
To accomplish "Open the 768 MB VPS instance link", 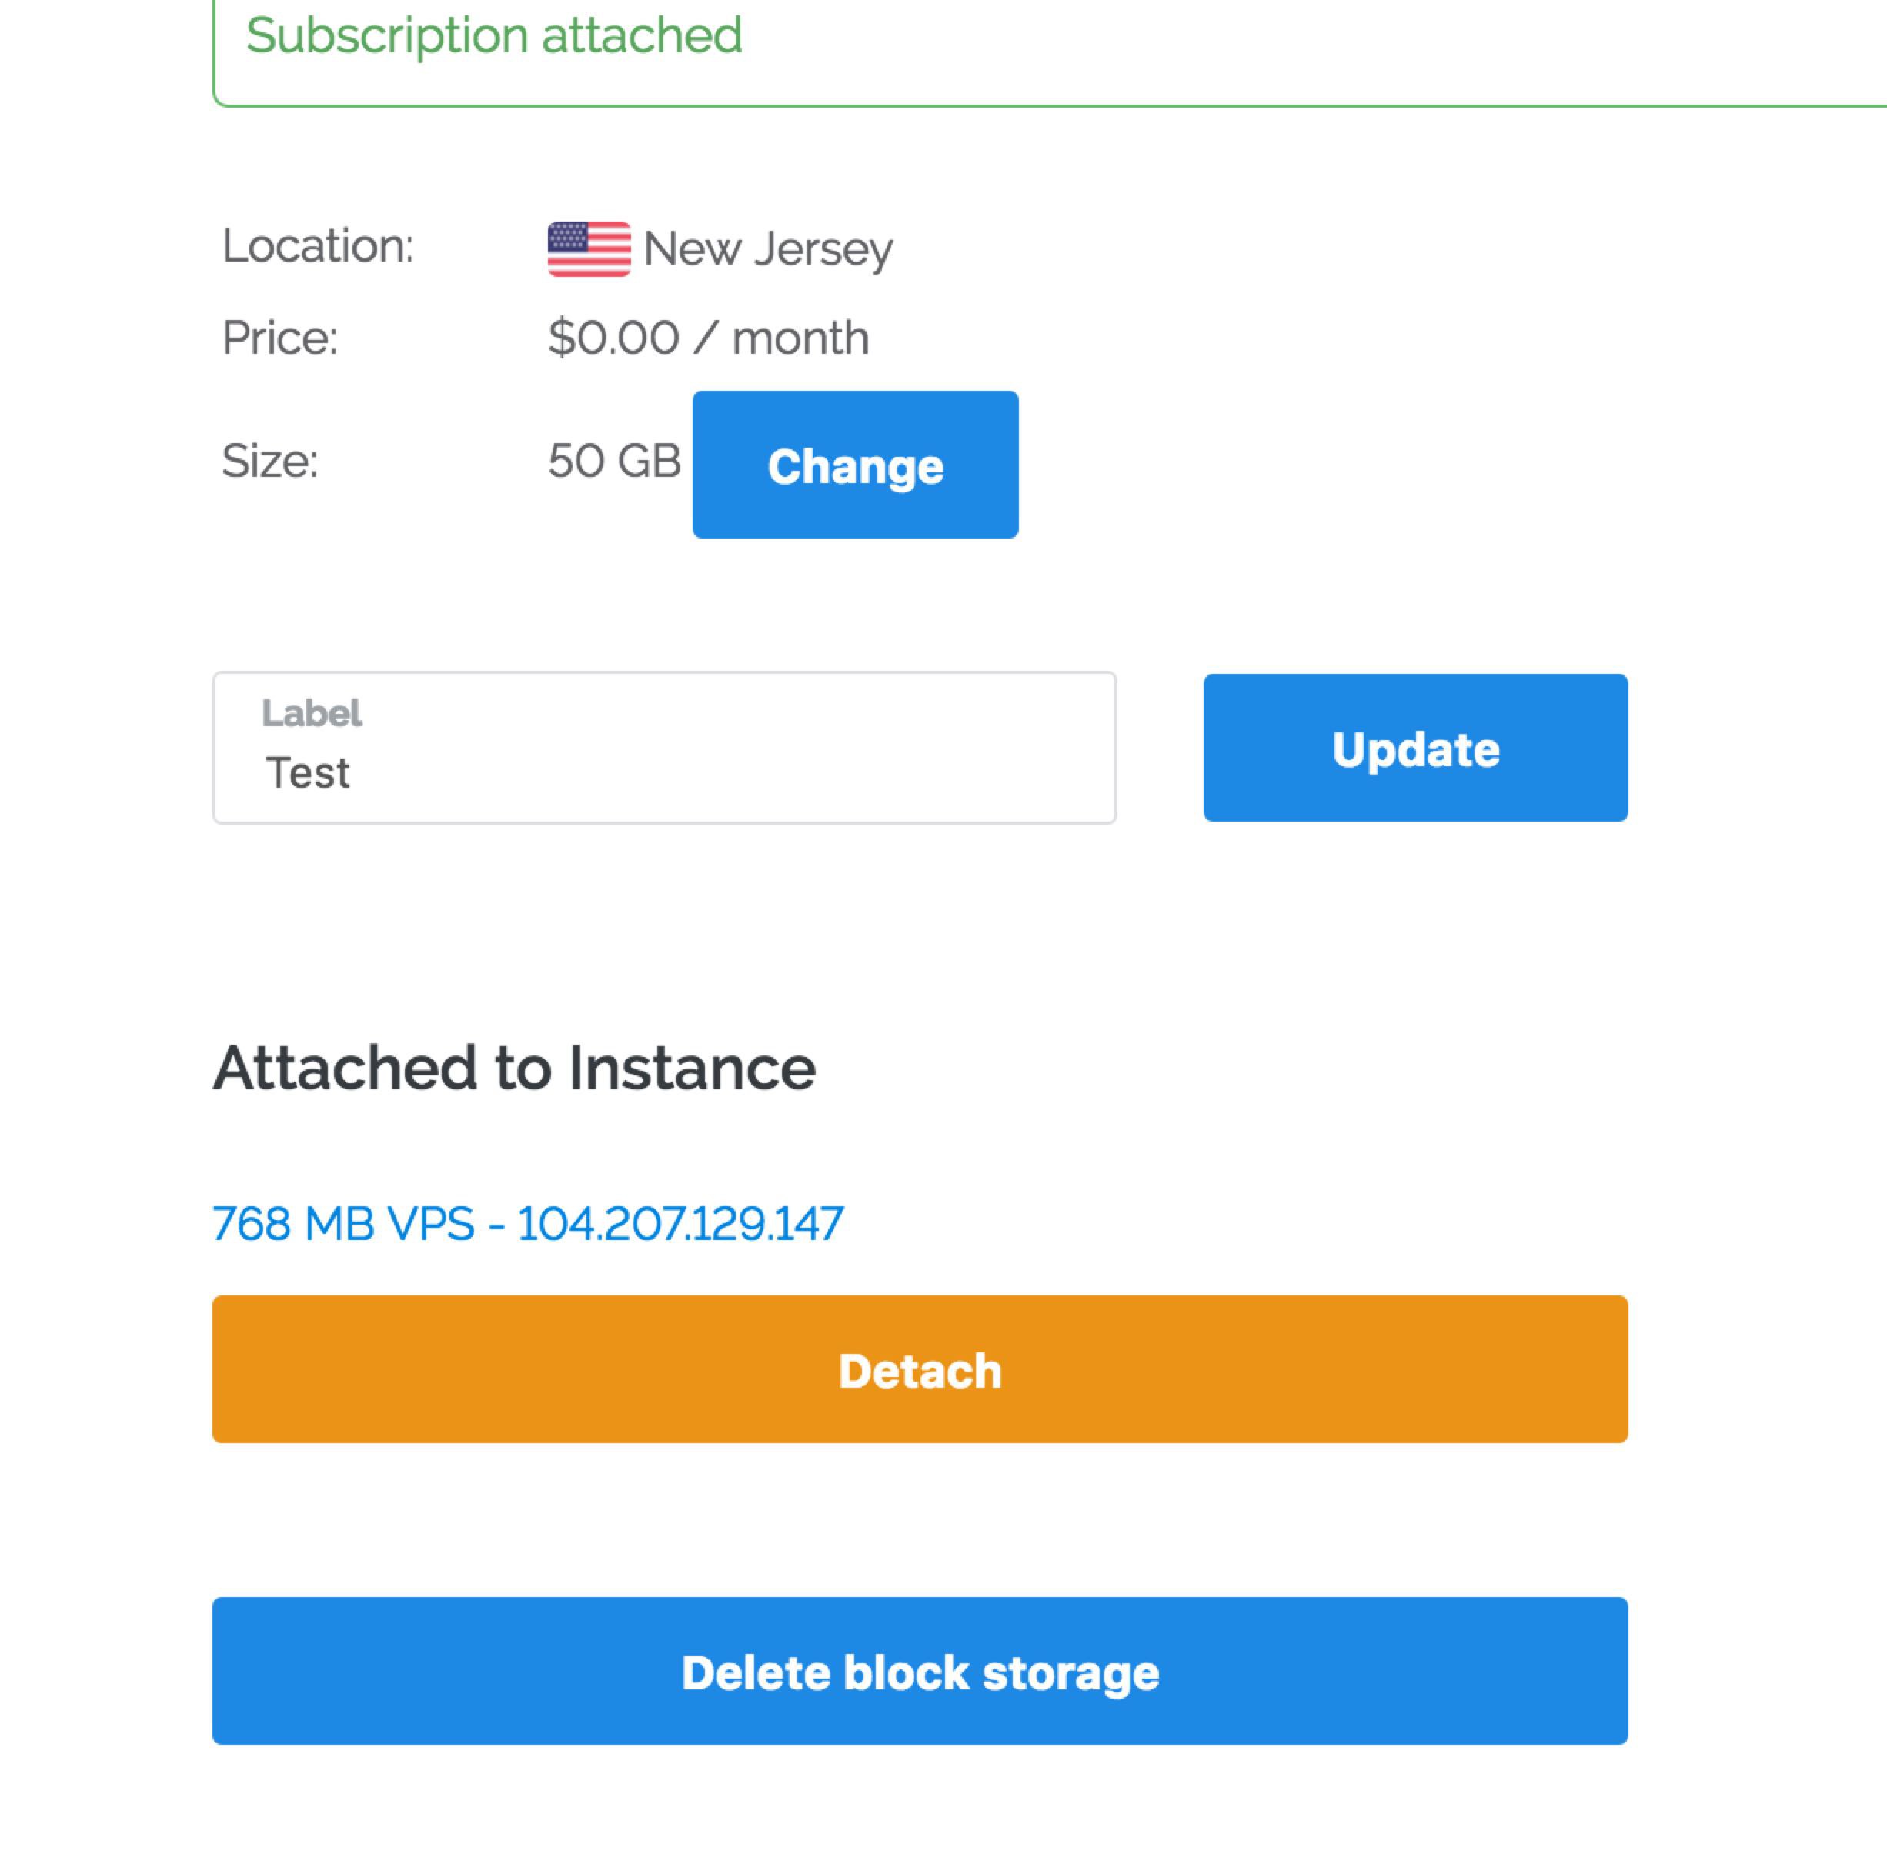I will pyautogui.click(x=342, y=1224).
